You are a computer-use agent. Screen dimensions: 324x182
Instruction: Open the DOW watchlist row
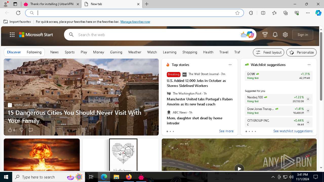pos(279,76)
